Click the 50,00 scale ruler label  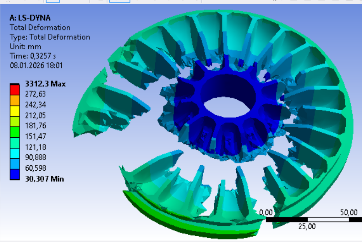click(348, 212)
